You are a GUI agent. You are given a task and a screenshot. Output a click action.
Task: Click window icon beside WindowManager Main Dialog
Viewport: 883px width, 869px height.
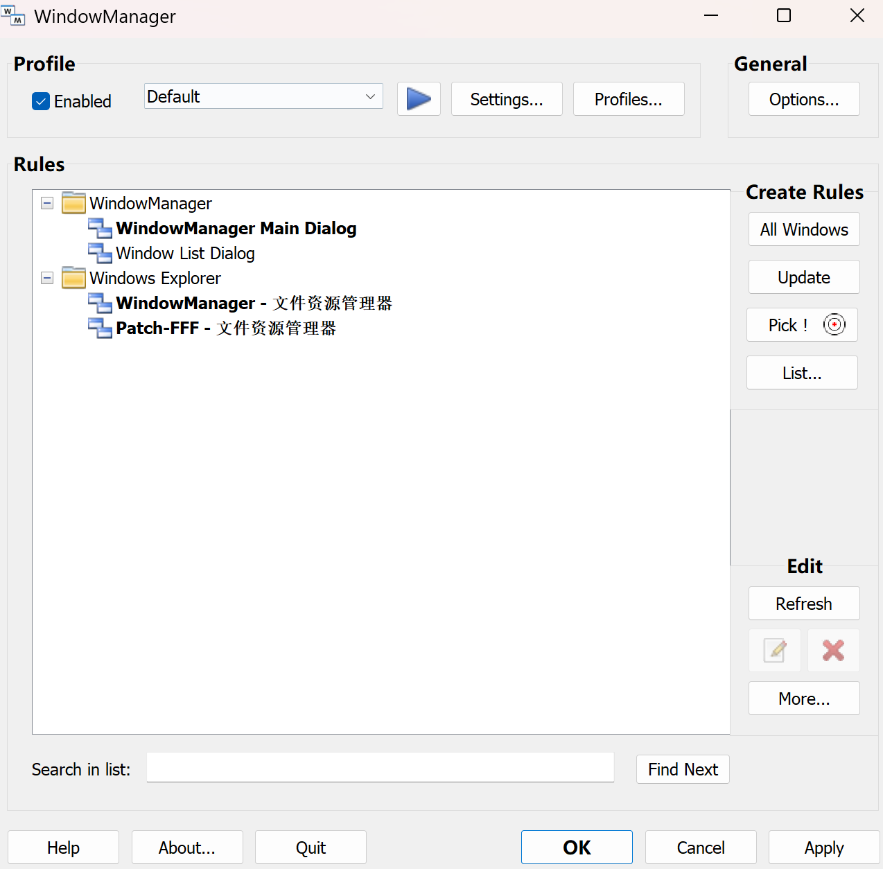(x=100, y=228)
